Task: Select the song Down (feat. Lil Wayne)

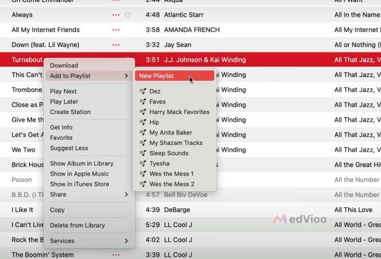Action: coord(46,45)
